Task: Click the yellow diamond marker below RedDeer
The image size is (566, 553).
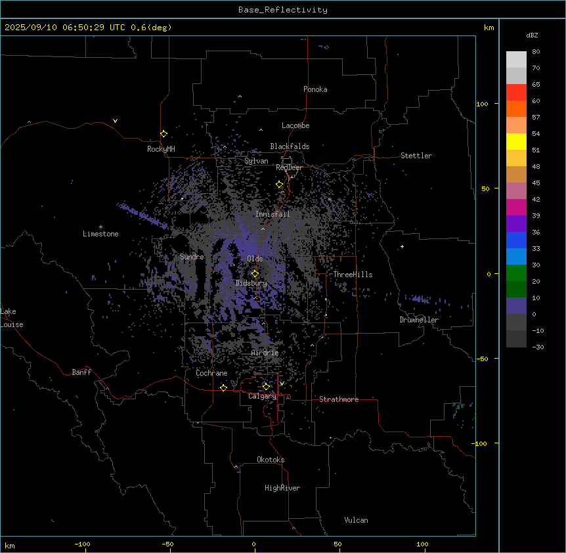Action: (280, 185)
